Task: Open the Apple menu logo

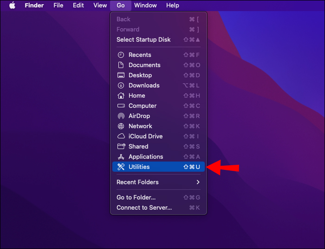Action: pos(13,5)
